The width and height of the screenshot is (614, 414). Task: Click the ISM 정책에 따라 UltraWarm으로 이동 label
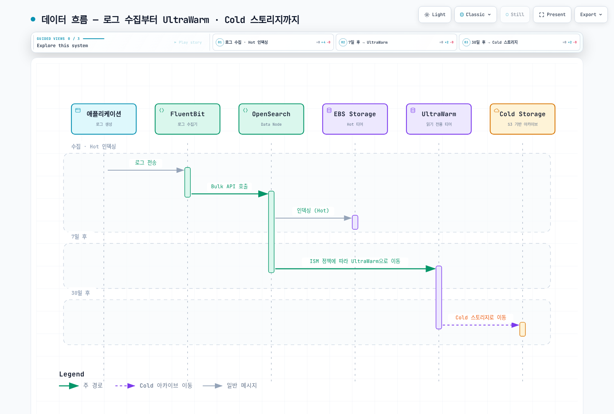tap(355, 261)
